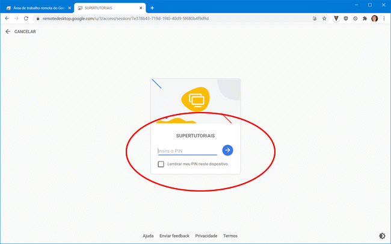391x244 pixels.
Task: Reload the current page
Action: (x=26, y=19)
